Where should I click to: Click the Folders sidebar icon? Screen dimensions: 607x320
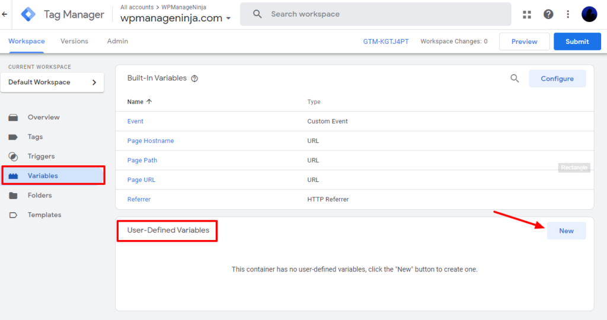[x=13, y=196]
